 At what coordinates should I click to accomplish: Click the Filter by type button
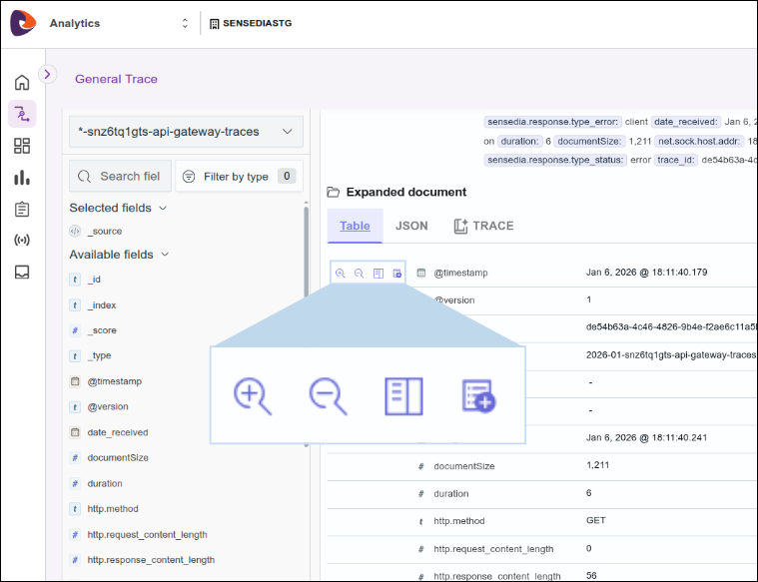point(239,177)
